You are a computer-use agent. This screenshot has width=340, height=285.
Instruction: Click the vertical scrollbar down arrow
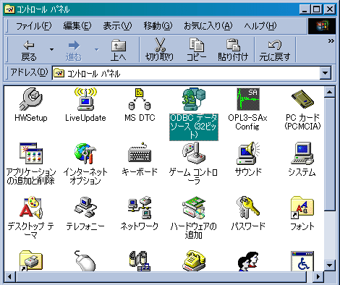coord(329,265)
